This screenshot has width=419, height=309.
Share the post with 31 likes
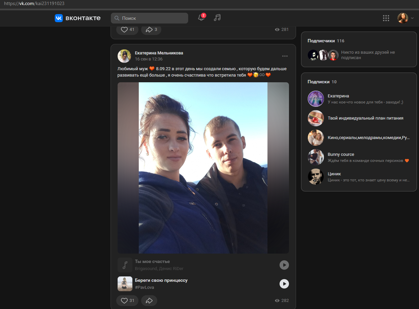149,301
